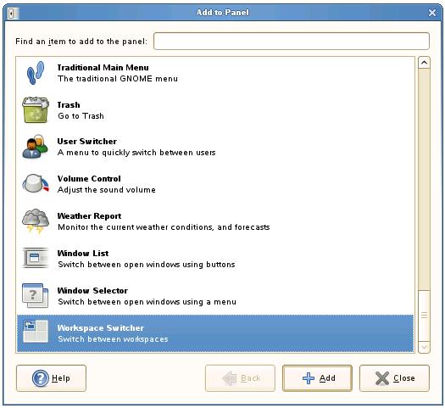Click 'Monitor the current weather conditions' description
Image resolution: width=445 pixels, height=408 pixels.
[164, 227]
